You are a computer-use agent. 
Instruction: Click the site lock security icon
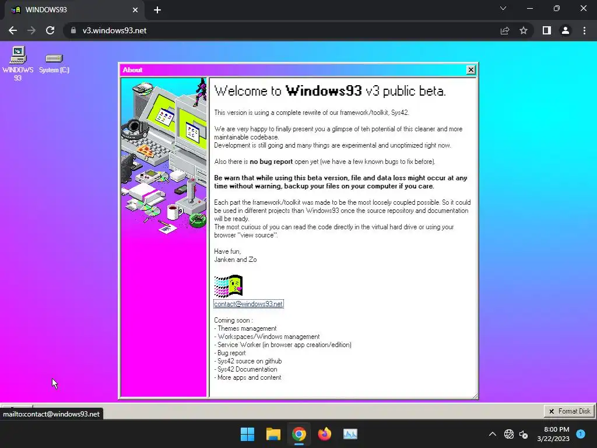click(73, 30)
